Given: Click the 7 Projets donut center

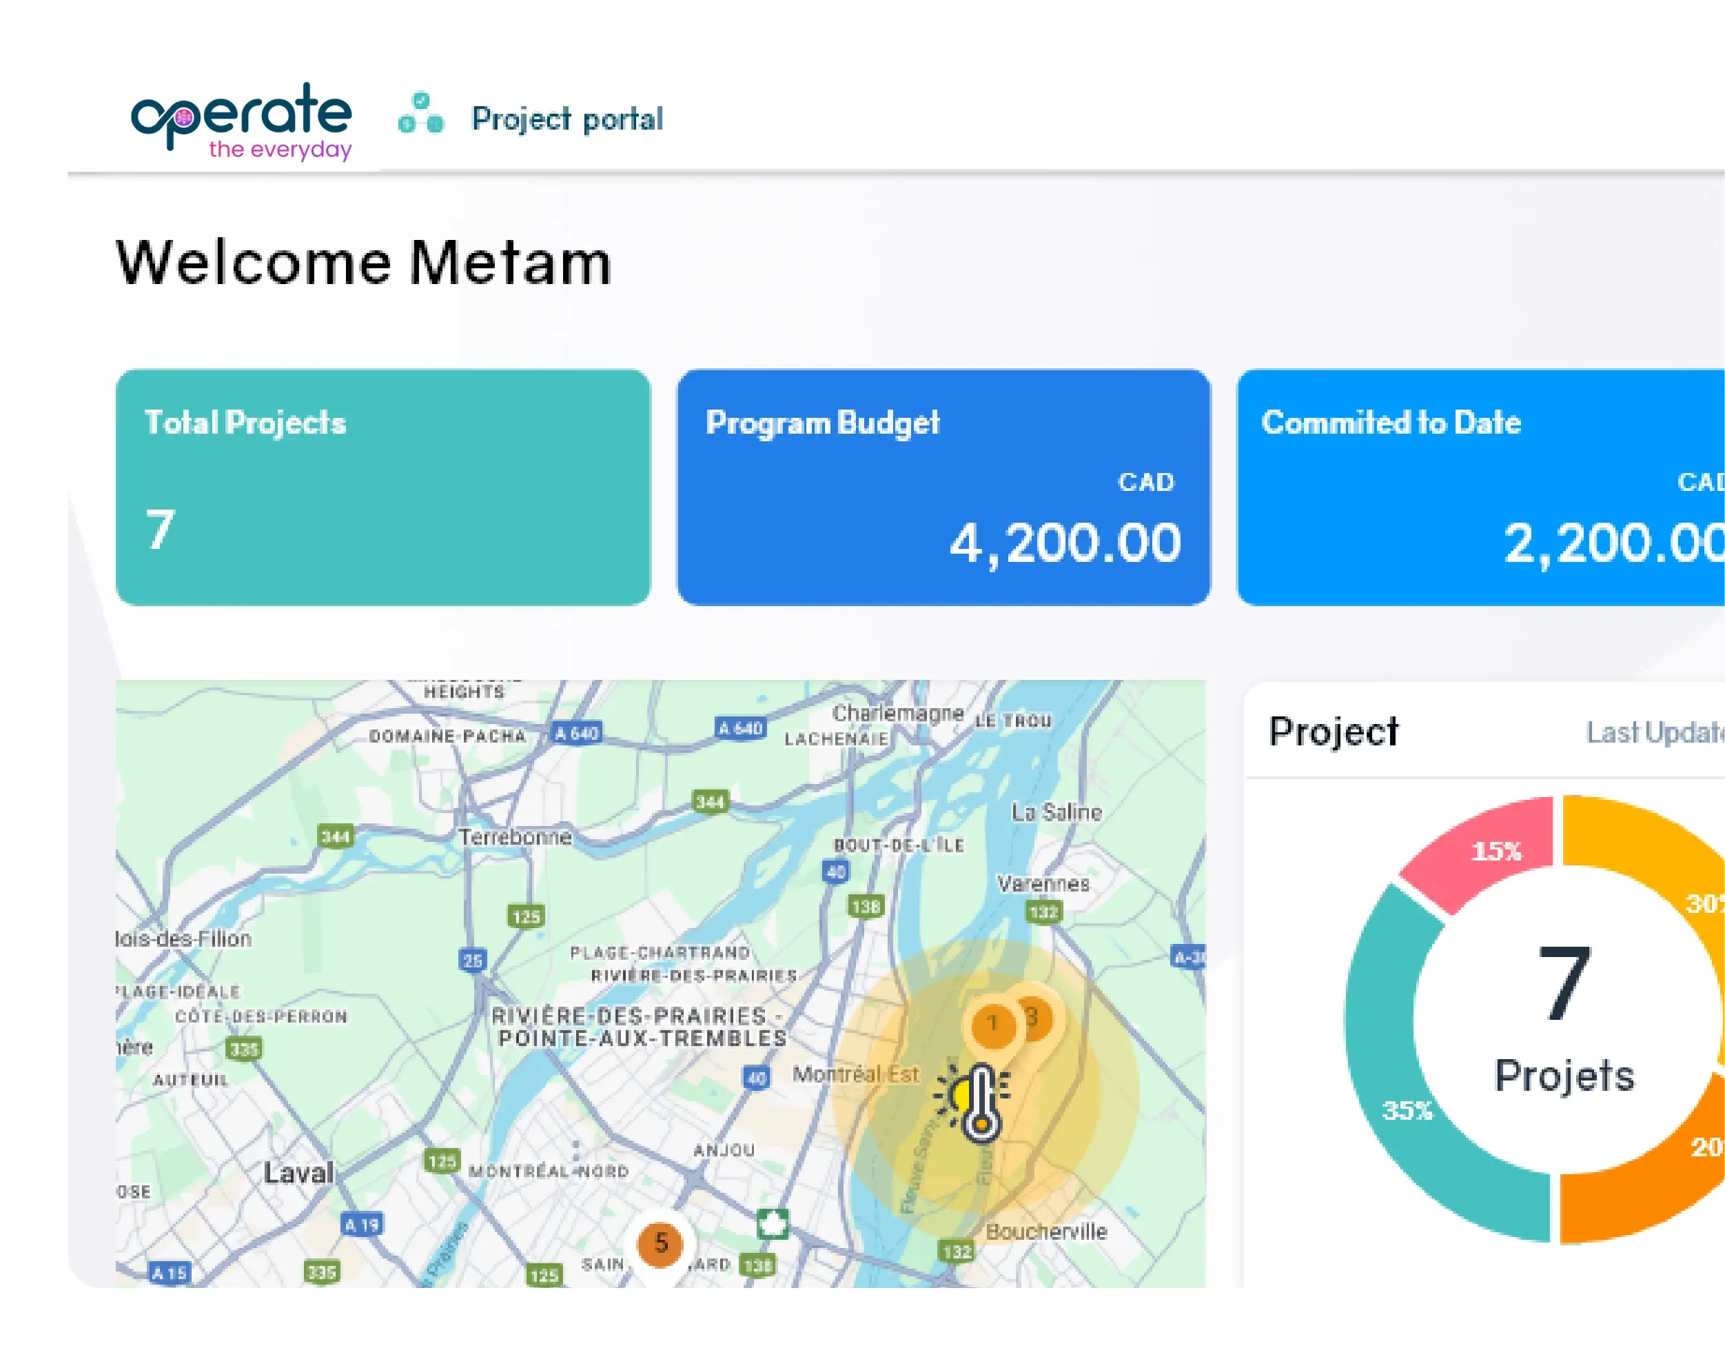Looking at the screenshot, I should tap(1564, 1018).
